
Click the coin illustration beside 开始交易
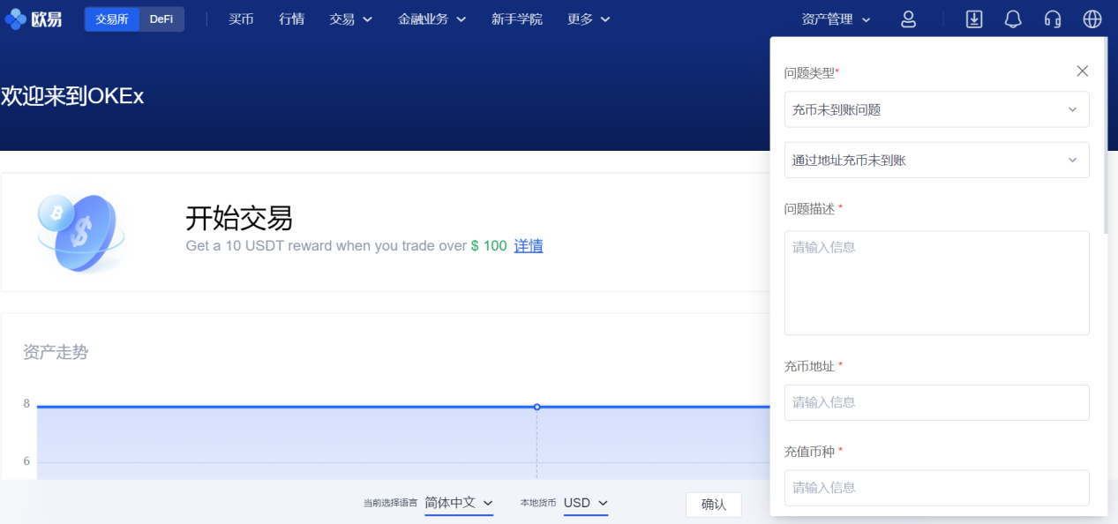pyautogui.click(x=81, y=233)
